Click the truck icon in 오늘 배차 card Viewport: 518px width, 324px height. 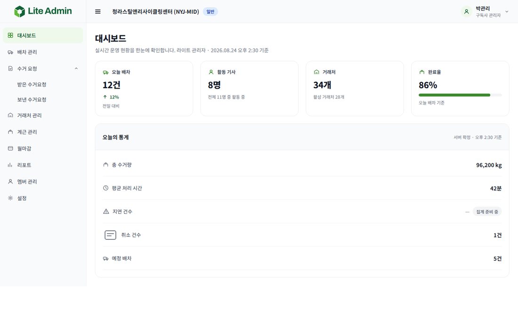(105, 73)
